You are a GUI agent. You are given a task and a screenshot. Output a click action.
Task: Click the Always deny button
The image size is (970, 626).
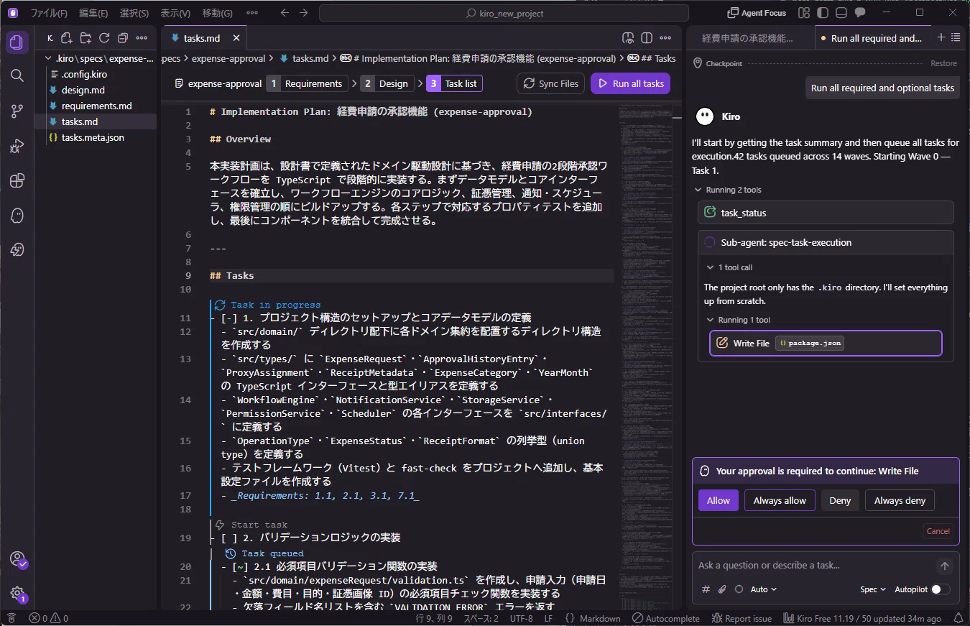tap(900, 500)
